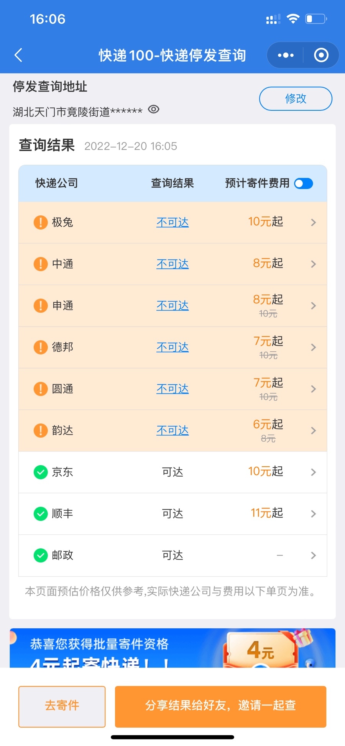This screenshot has width=345, height=746.
Task: Tap 分享结果给好友 invite button
Action: (x=220, y=706)
